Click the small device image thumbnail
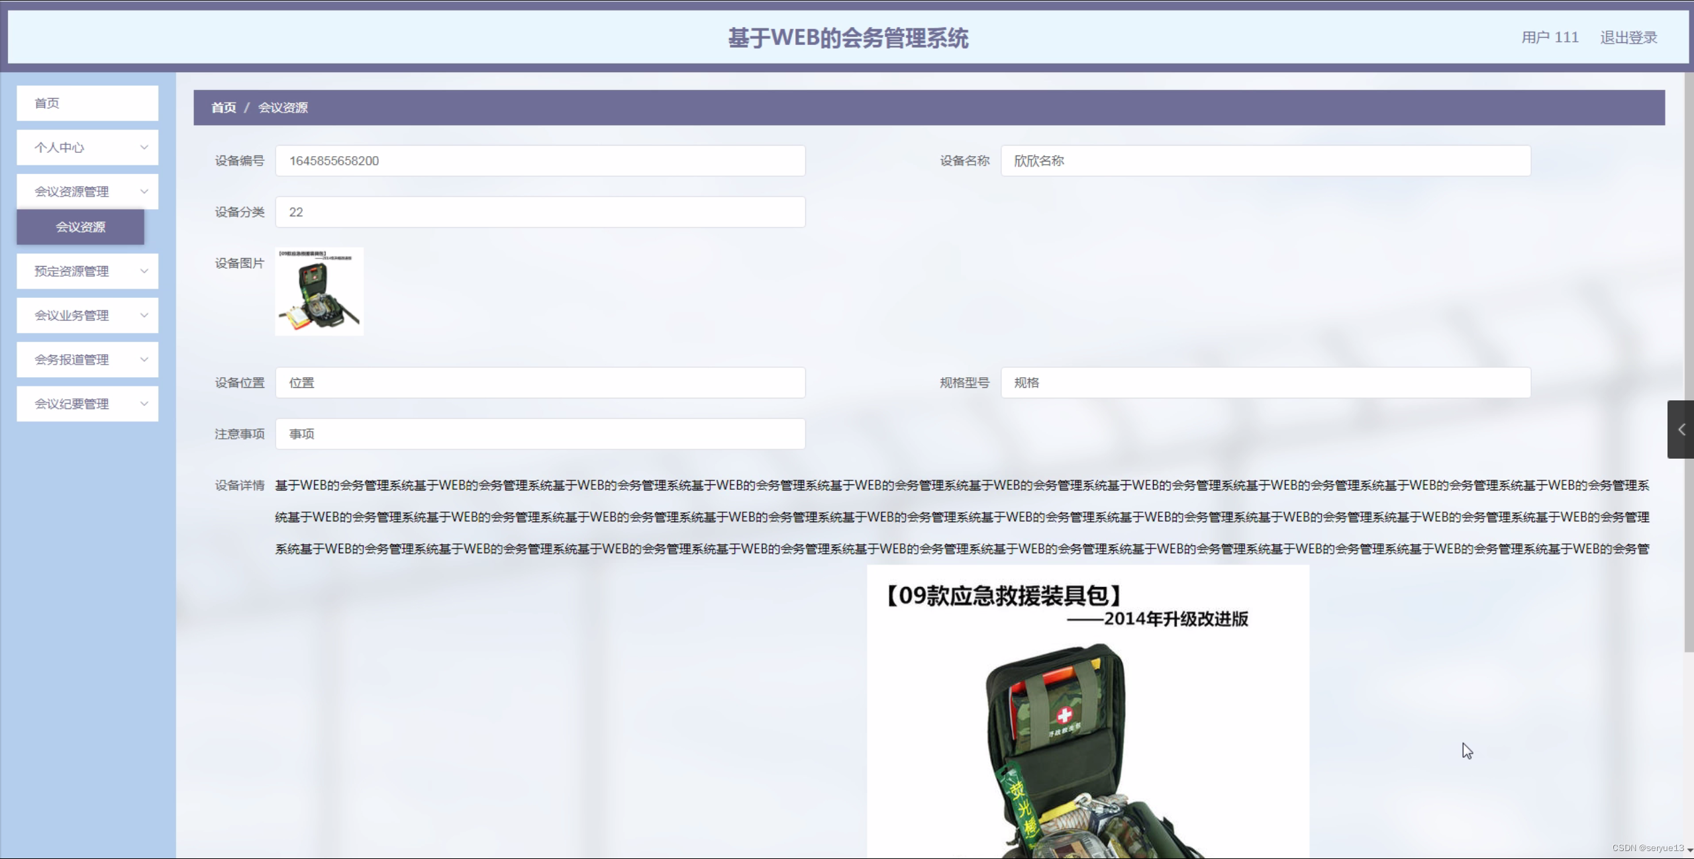Image resolution: width=1694 pixels, height=859 pixels. 319,291
